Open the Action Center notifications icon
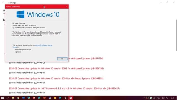Viewport: 177px width, 100px height. tap(172, 98)
